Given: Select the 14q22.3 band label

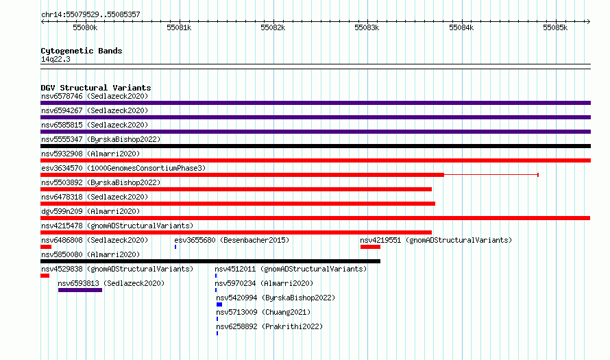Looking at the screenshot, I should (56, 59).
